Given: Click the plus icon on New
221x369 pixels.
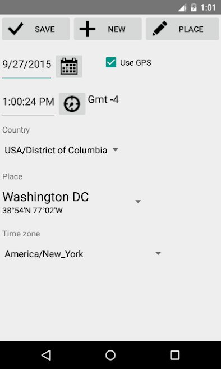Looking at the screenshot, I should [x=88, y=29].
